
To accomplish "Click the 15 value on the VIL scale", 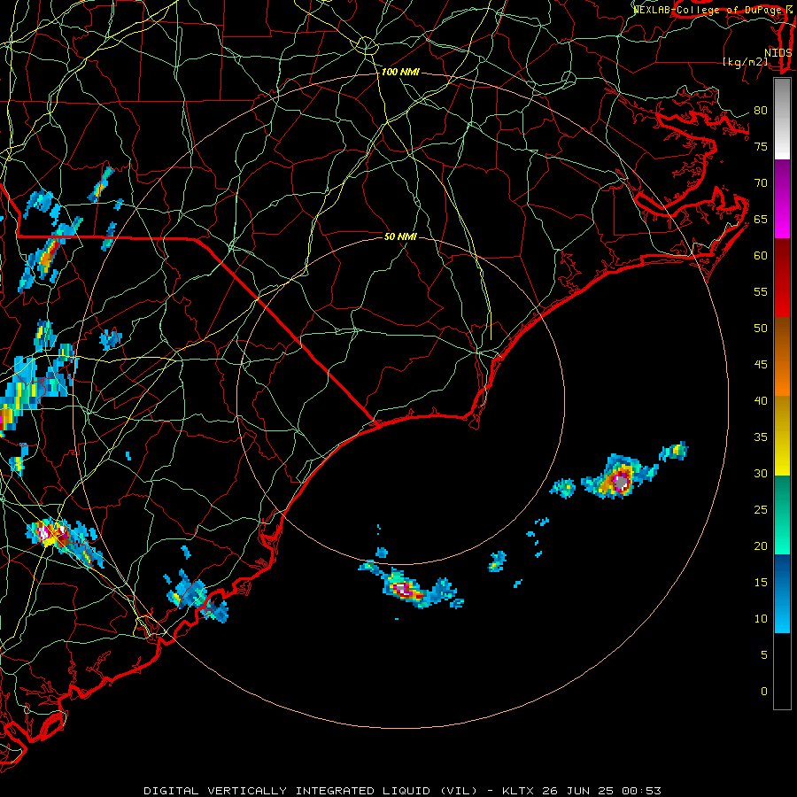I will [761, 583].
